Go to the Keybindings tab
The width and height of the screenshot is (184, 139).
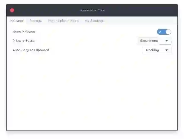[x=94, y=21]
